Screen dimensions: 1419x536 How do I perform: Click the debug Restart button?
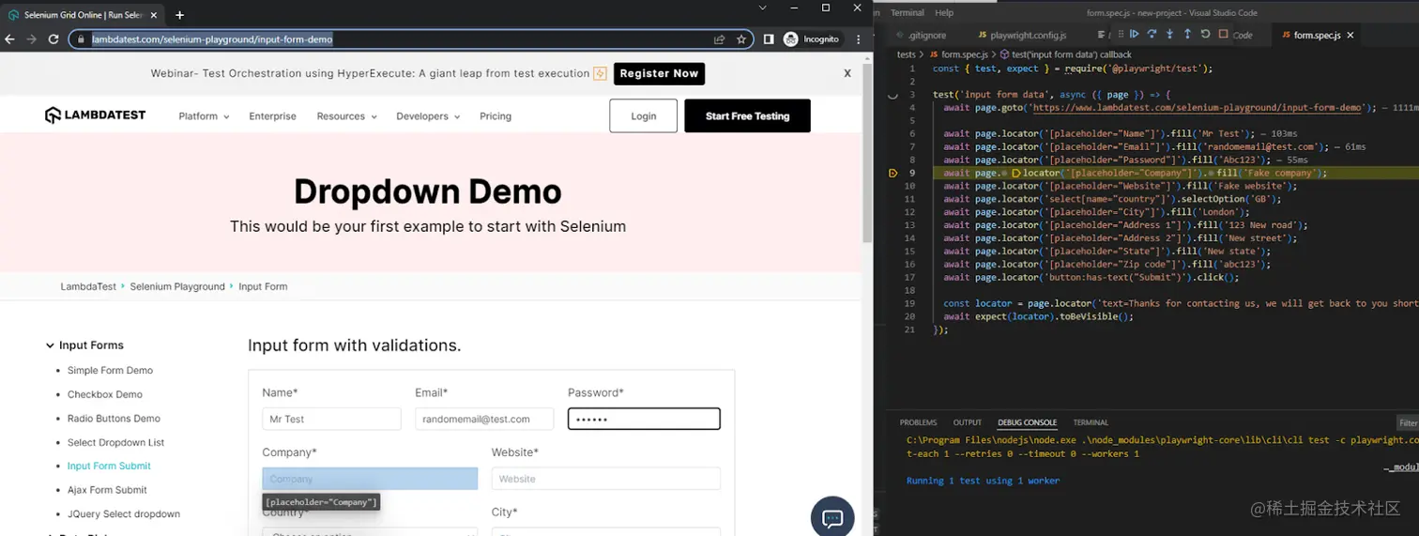(x=1205, y=34)
